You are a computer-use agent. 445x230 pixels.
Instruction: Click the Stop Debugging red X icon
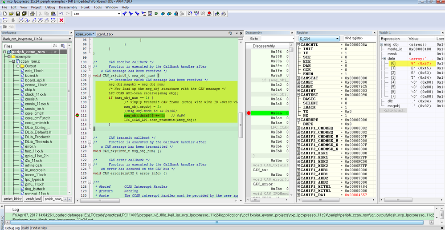pyautogui.click(x=61, y=20)
